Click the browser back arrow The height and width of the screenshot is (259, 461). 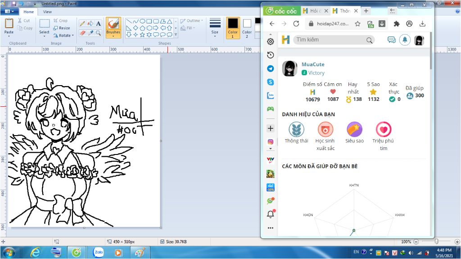[272, 24]
